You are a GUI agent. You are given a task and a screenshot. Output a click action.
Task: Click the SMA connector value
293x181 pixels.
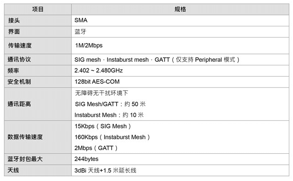tap(81, 20)
